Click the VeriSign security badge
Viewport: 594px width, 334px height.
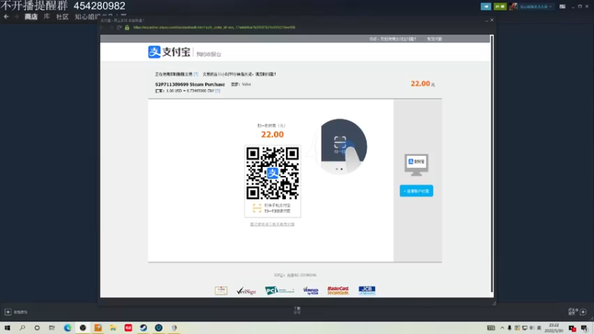point(247,290)
